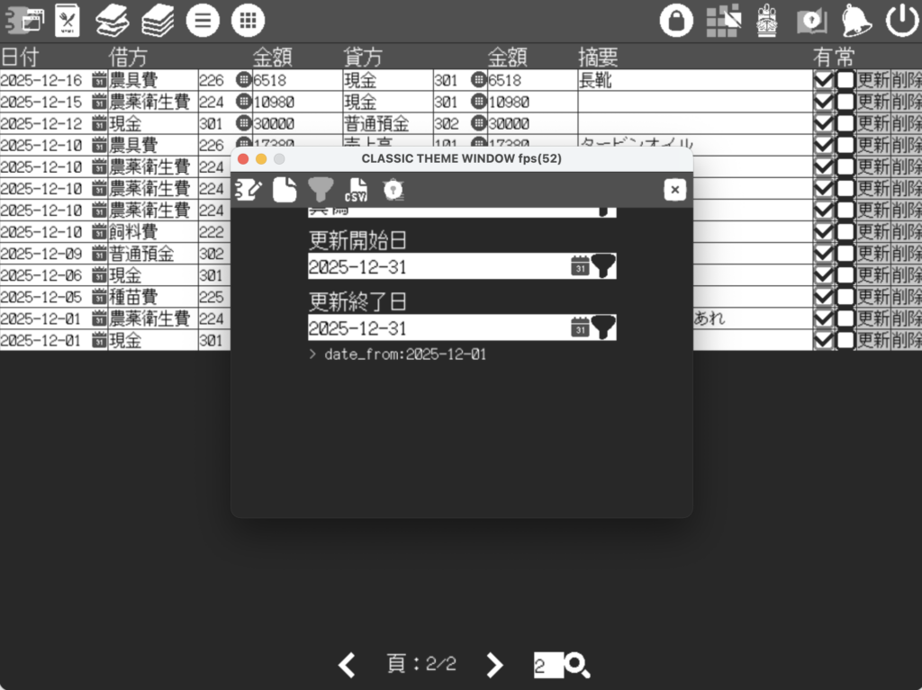Go to the previous page arrow
The width and height of the screenshot is (922, 690).
point(347,665)
